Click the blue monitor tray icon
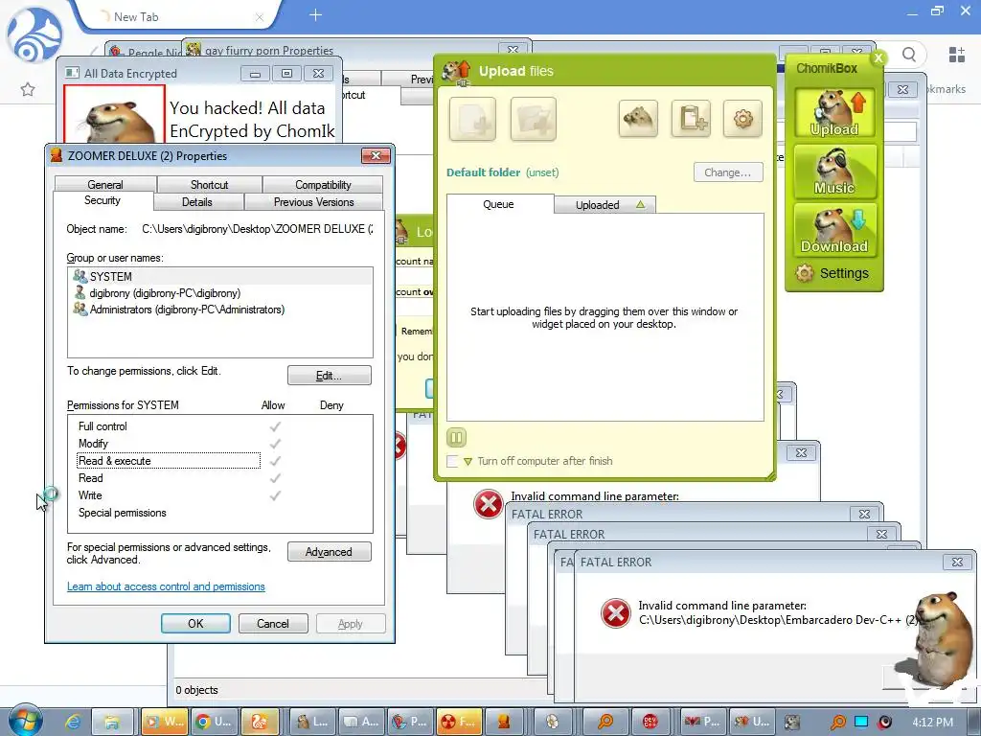 click(x=861, y=722)
